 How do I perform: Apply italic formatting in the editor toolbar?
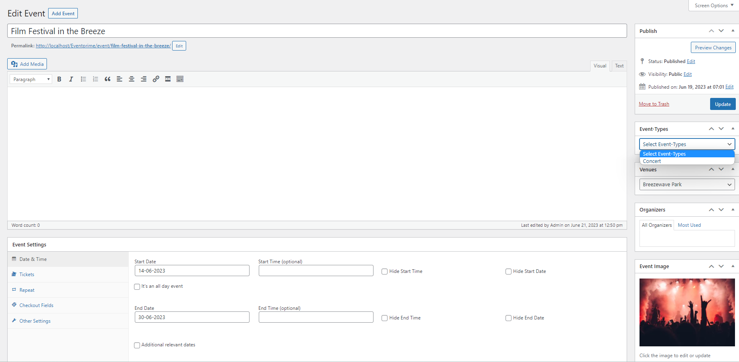(x=71, y=79)
